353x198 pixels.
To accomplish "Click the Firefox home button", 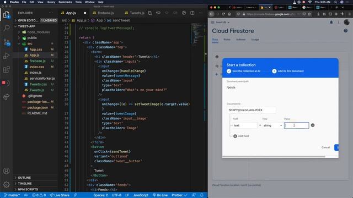I will (229, 14).
